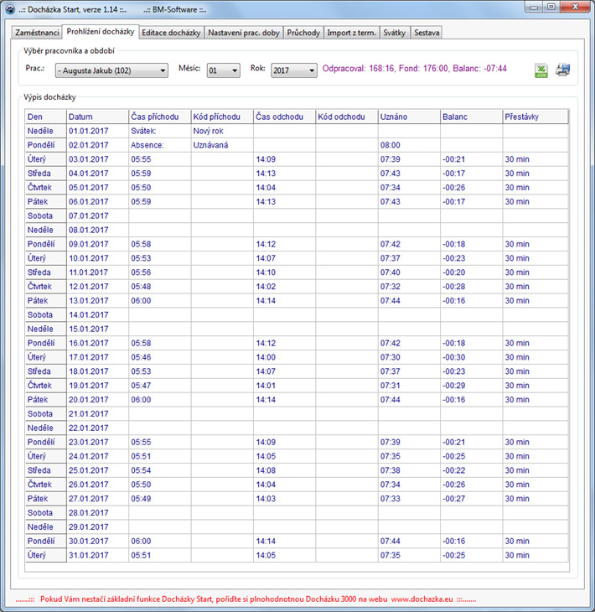The image size is (595, 612).
Task: Click the Čas odchodu column header
Action: 284,117
